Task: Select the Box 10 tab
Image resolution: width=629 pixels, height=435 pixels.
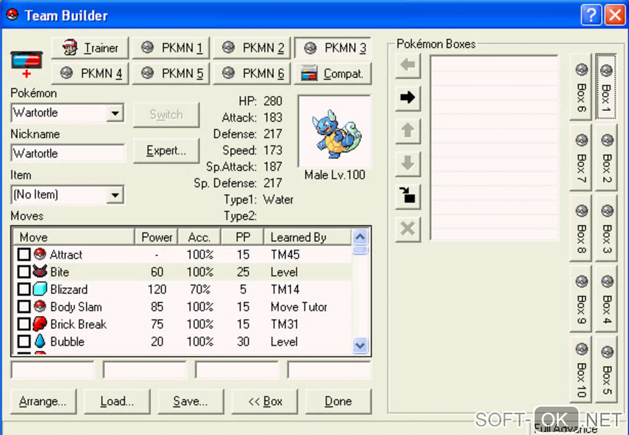Action: [581, 370]
